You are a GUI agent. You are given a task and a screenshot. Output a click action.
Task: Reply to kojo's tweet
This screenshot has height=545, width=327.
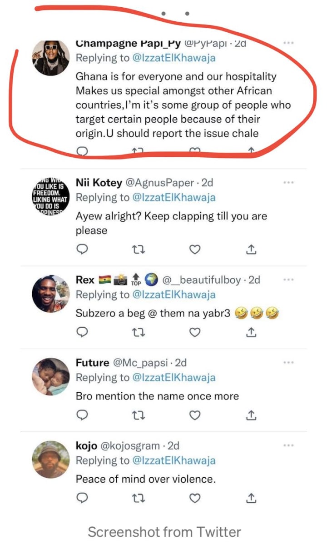pyautogui.click(x=81, y=499)
